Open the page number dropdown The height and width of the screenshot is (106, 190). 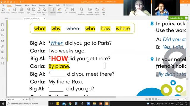pos(21,100)
